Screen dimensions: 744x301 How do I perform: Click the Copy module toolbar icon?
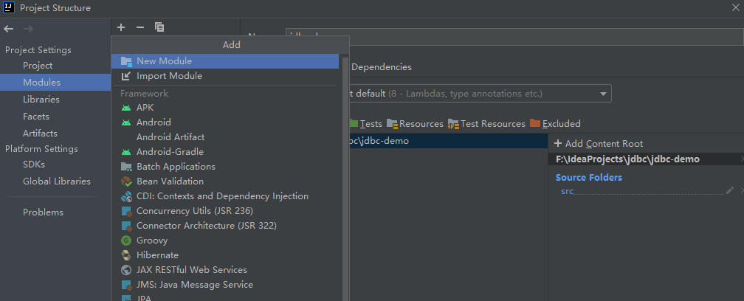[159, 27]
